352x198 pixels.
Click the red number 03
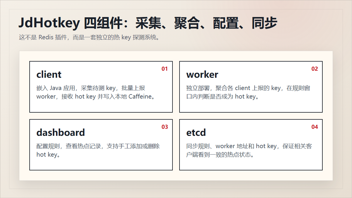(165, 127)
